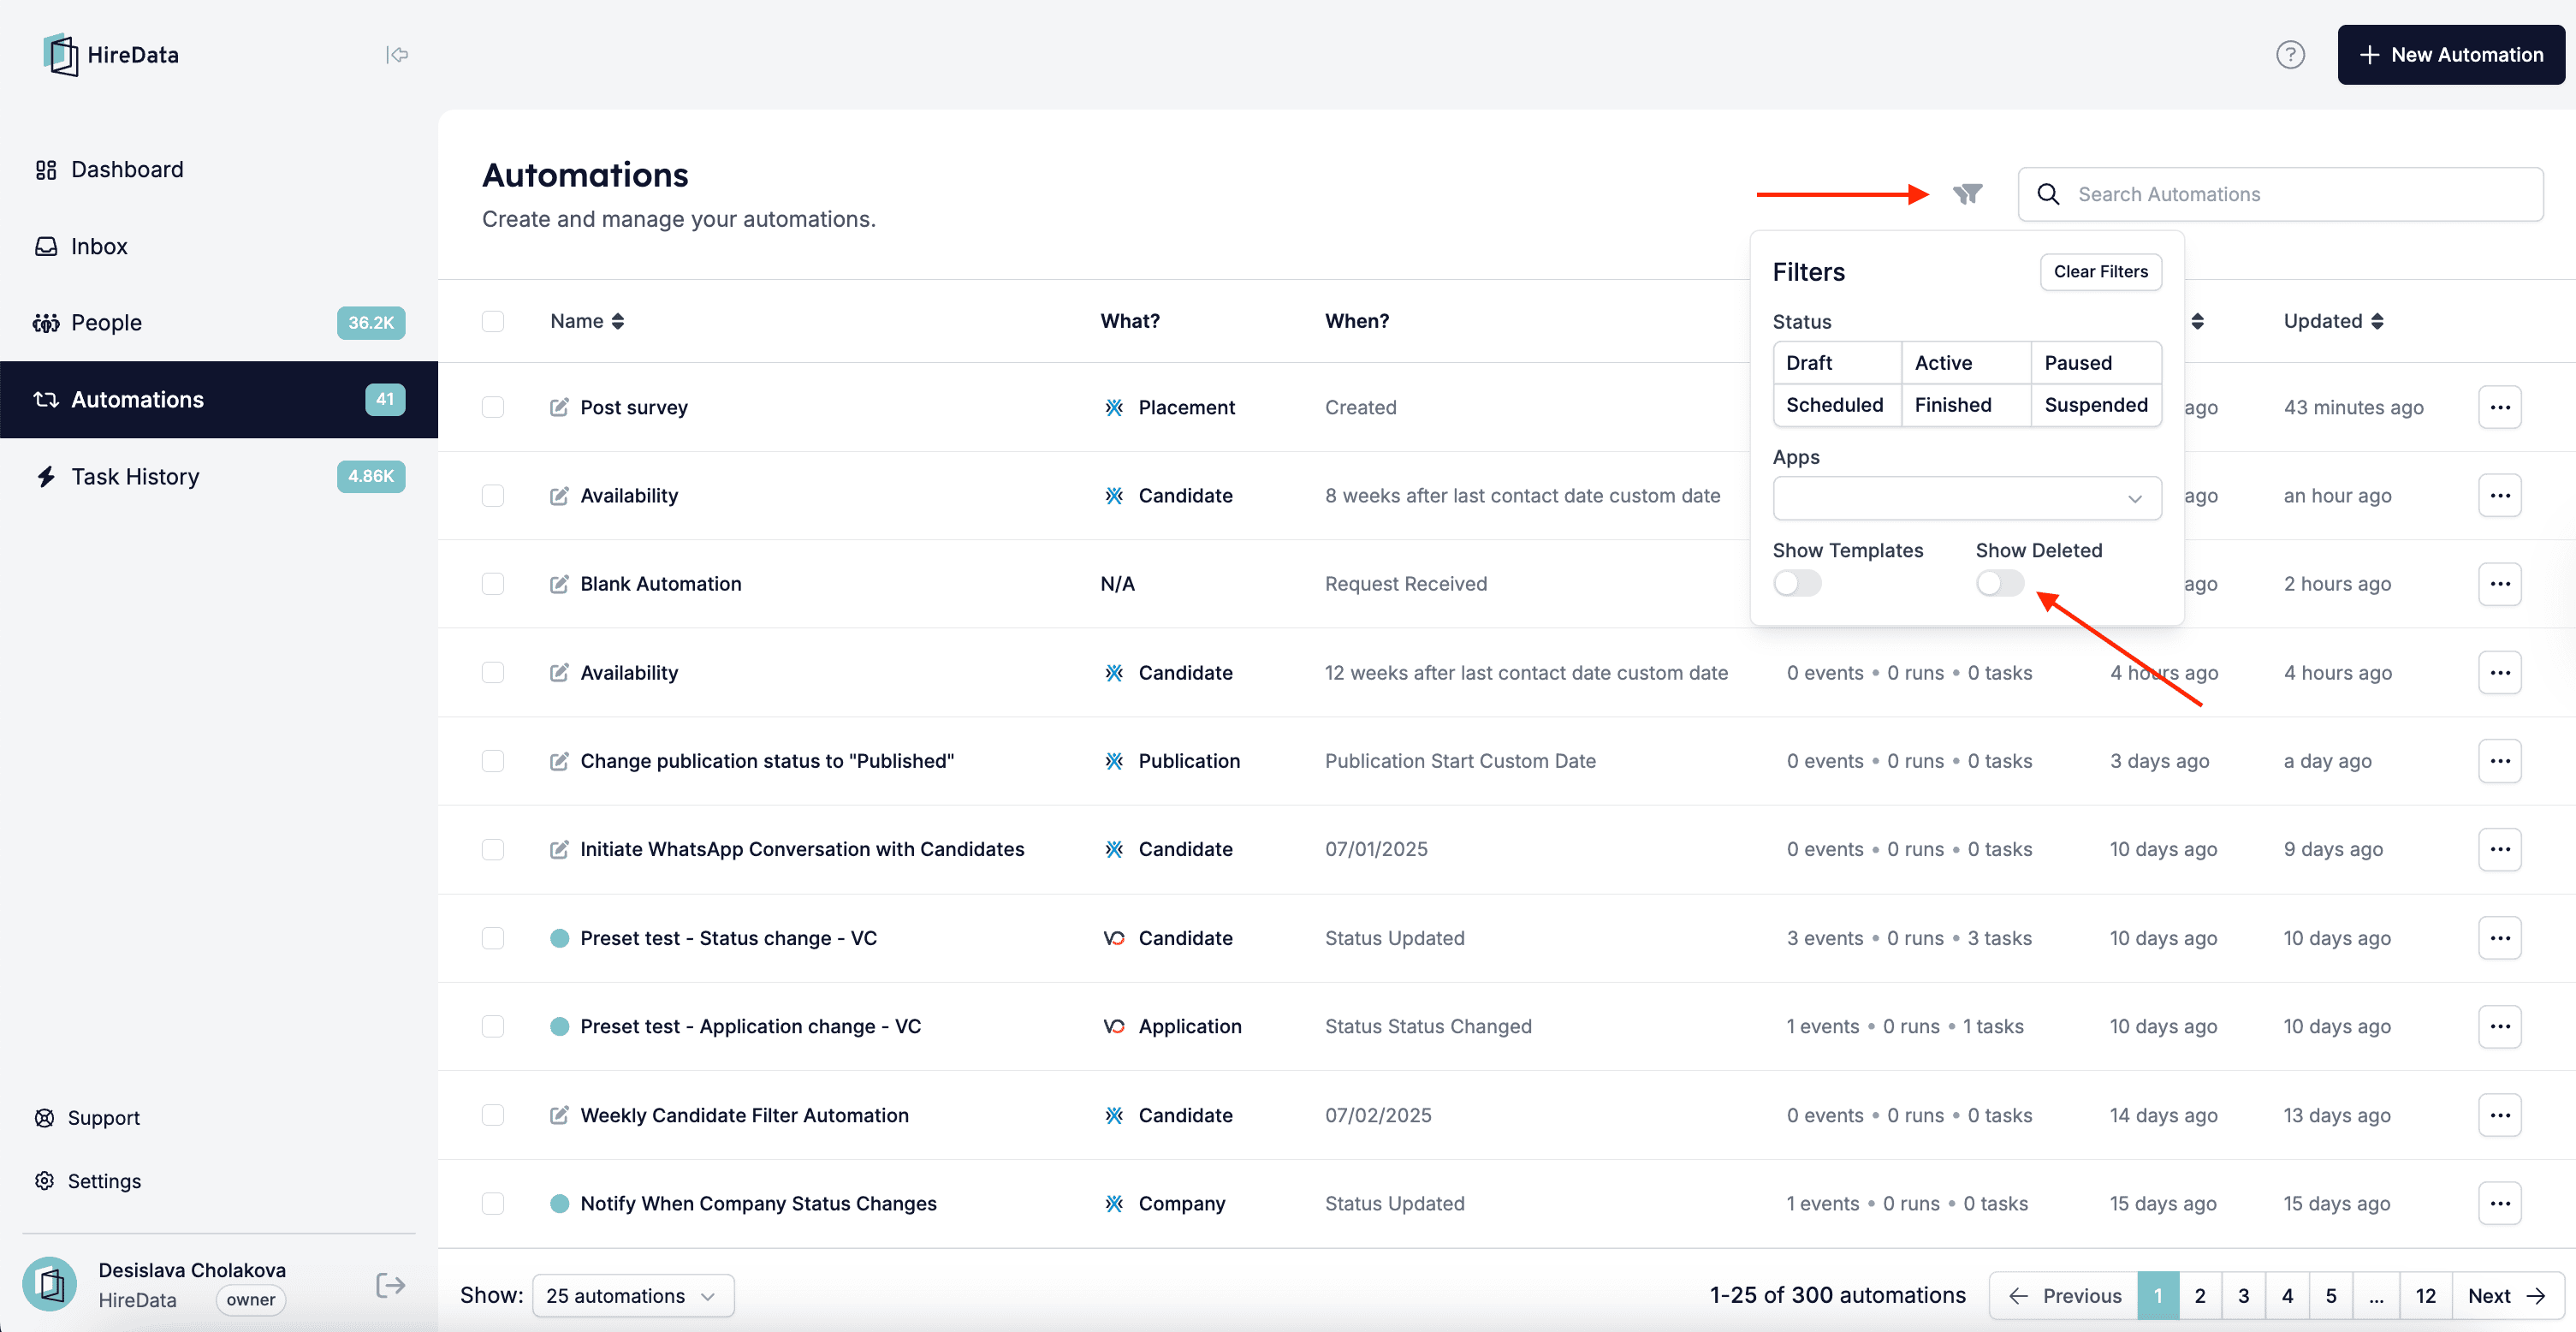Click the user avatar for Desislava Cholakova

[50, 1284]
